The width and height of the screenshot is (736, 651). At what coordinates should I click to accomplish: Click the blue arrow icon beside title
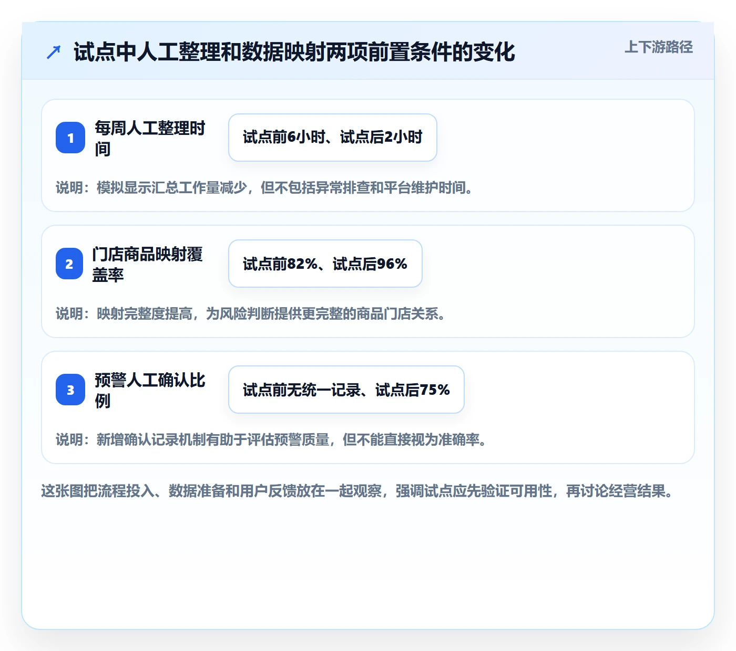click(54, 52)
